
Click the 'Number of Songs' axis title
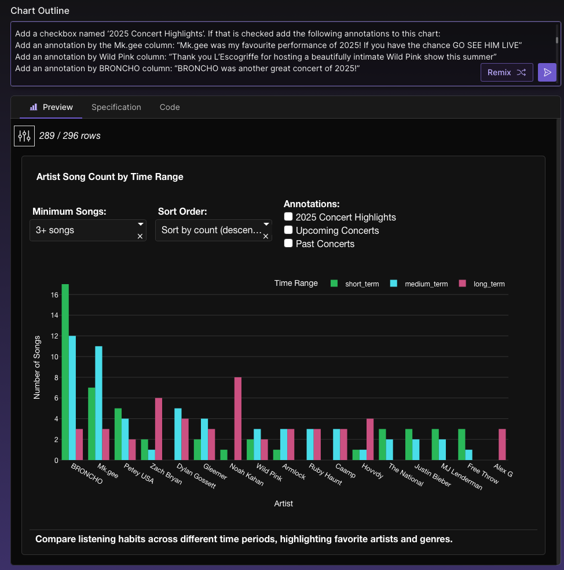pos(36,367)
